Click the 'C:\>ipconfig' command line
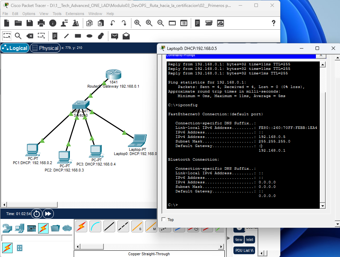340x257 pixels. (x=183, y=105)
